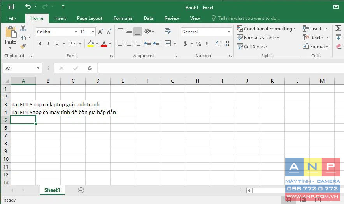Click the Undo arrow icon
344x204 pixels.
(28, 6)
